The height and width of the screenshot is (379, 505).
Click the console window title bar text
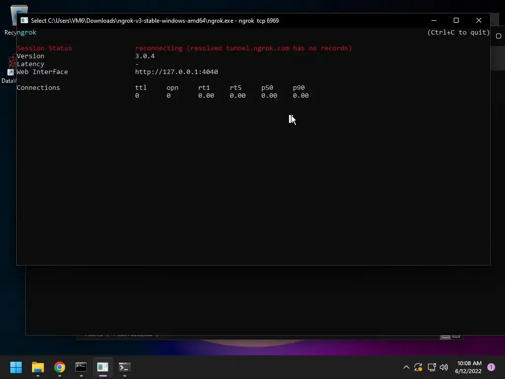click(x=154, y=20)
